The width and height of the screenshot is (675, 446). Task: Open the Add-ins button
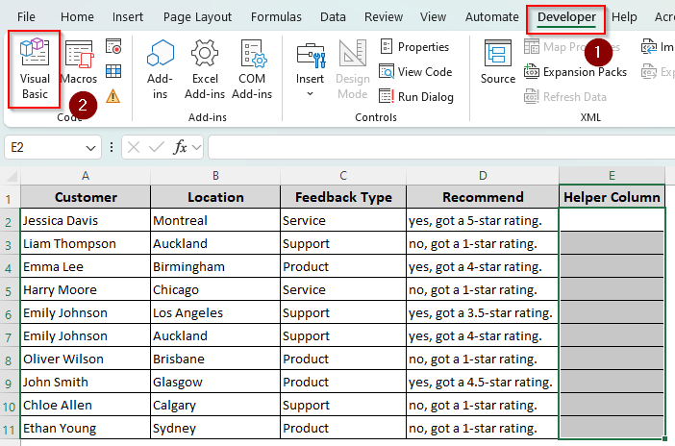point(161,69)
